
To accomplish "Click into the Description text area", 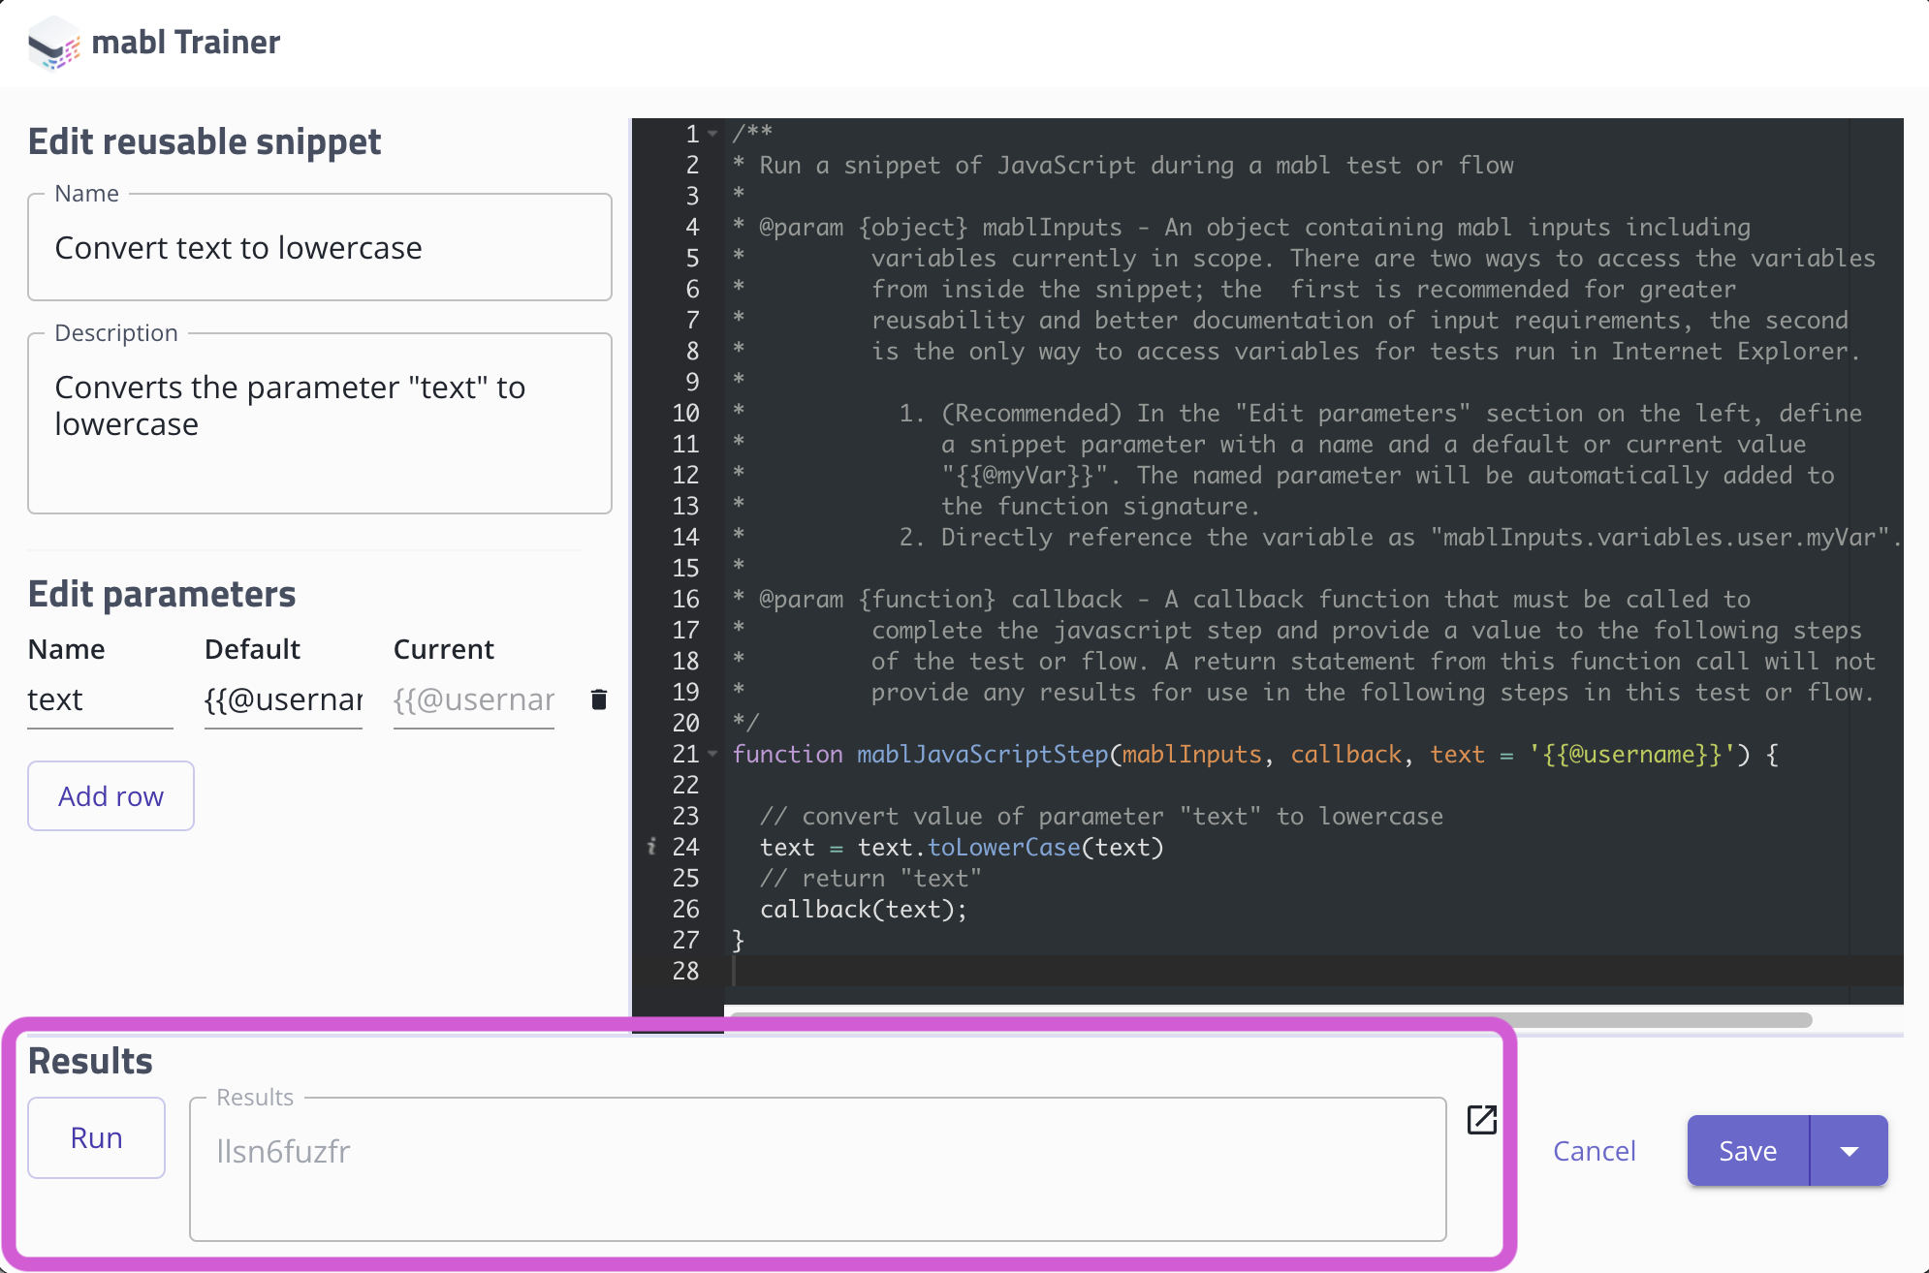I will (x=320, y=423).
